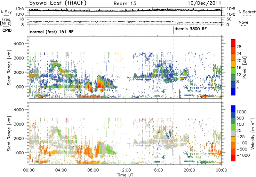Click the "18" frequency axis tick label
256x177 pixels.
click(21, 19)
